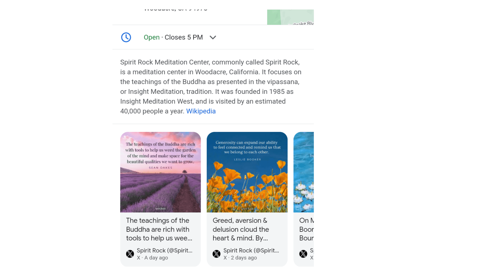Screen dimensions: 491x276
Task: Click Spirit Rock account on day-old post
Action: pyautogui.click(x=164, y=250)
